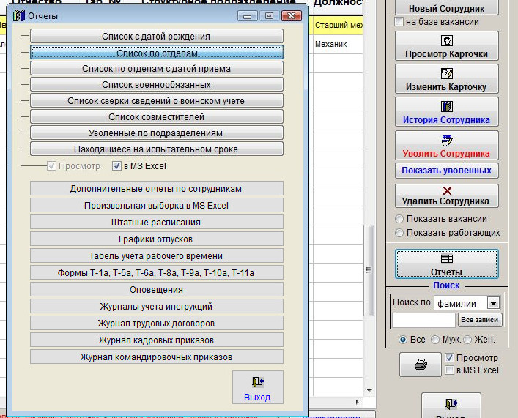
Task: Open 'Формы Т-1а, Т-5а, Т-6а' section
Action: 157,273
